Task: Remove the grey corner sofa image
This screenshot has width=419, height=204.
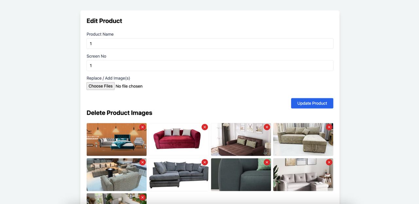Action: (x=205, y=162)
